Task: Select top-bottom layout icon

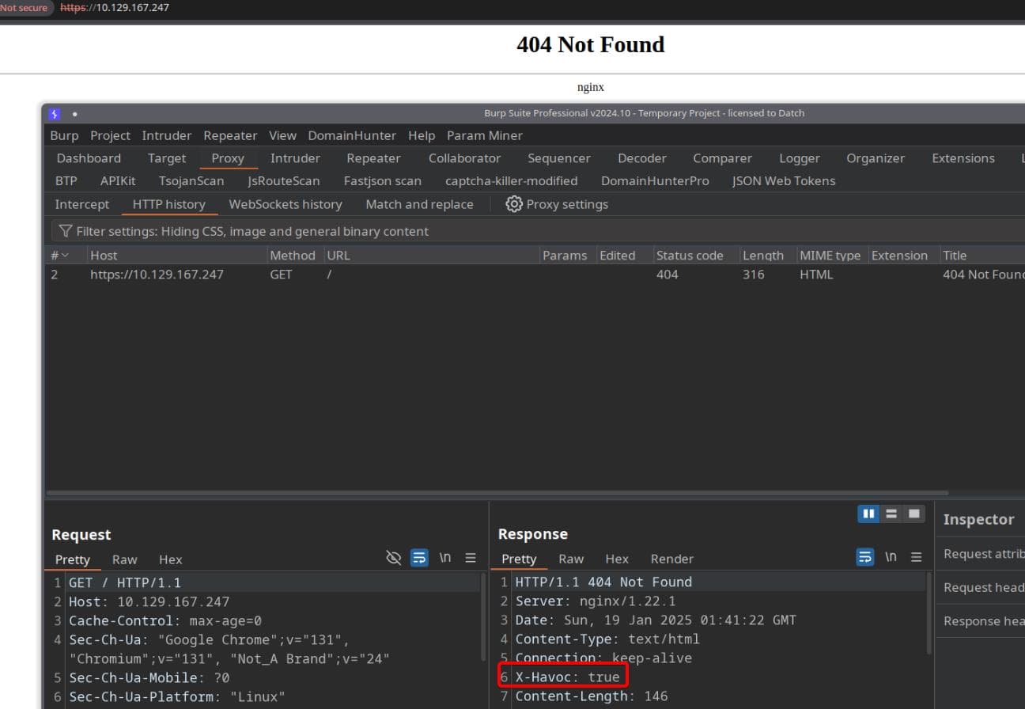Action: pyautogui.click(x=891, y=514)
